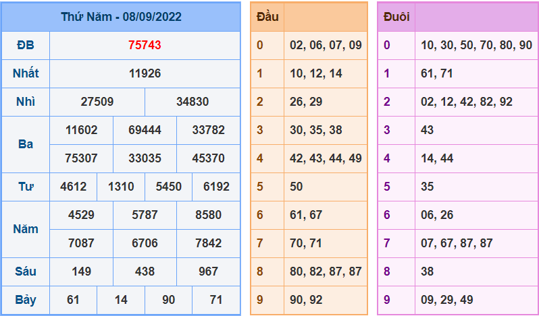Pick Ba prize number 33782

coord(208,130)
